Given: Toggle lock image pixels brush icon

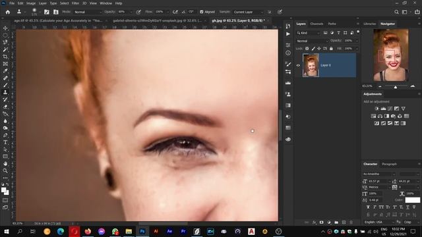Looking at the screenshot, I should pos(313,49).
